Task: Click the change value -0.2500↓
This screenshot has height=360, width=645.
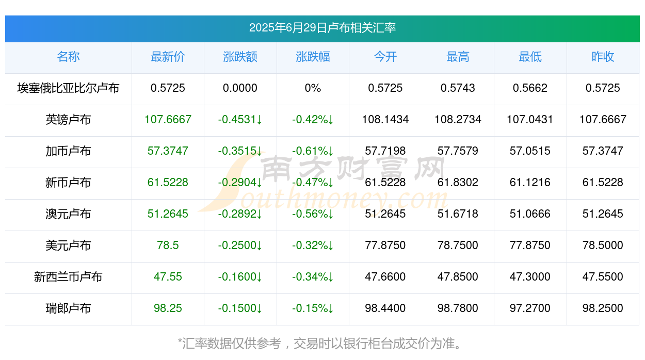Action: click(240, 246)
